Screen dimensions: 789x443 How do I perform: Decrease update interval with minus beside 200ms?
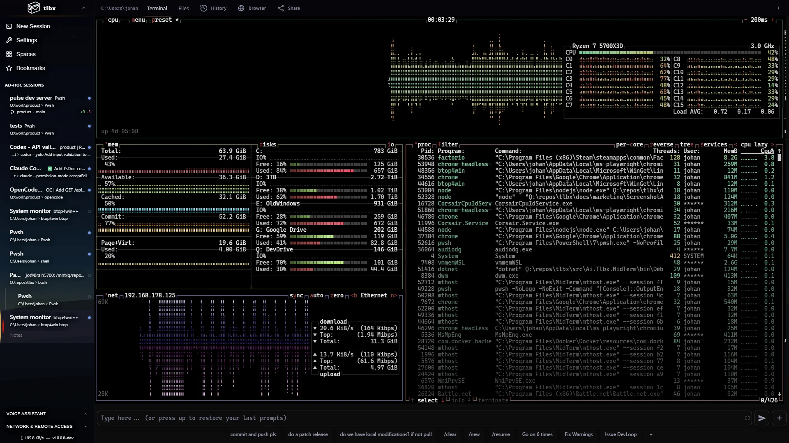(746, 20)
